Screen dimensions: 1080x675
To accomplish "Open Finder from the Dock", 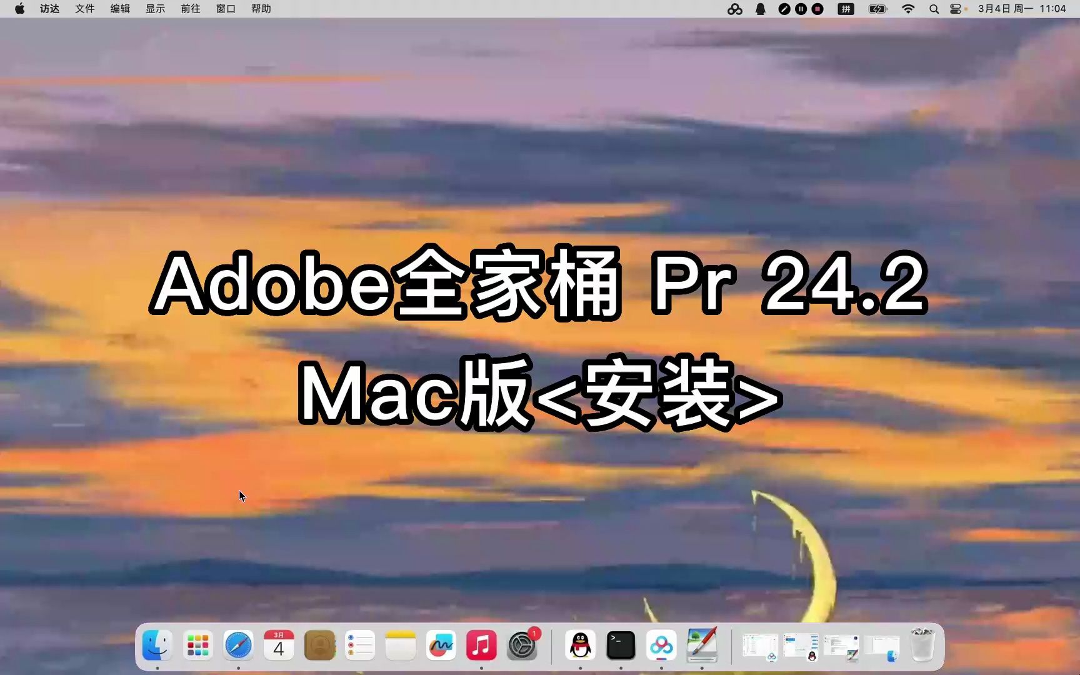I will 157,645.
